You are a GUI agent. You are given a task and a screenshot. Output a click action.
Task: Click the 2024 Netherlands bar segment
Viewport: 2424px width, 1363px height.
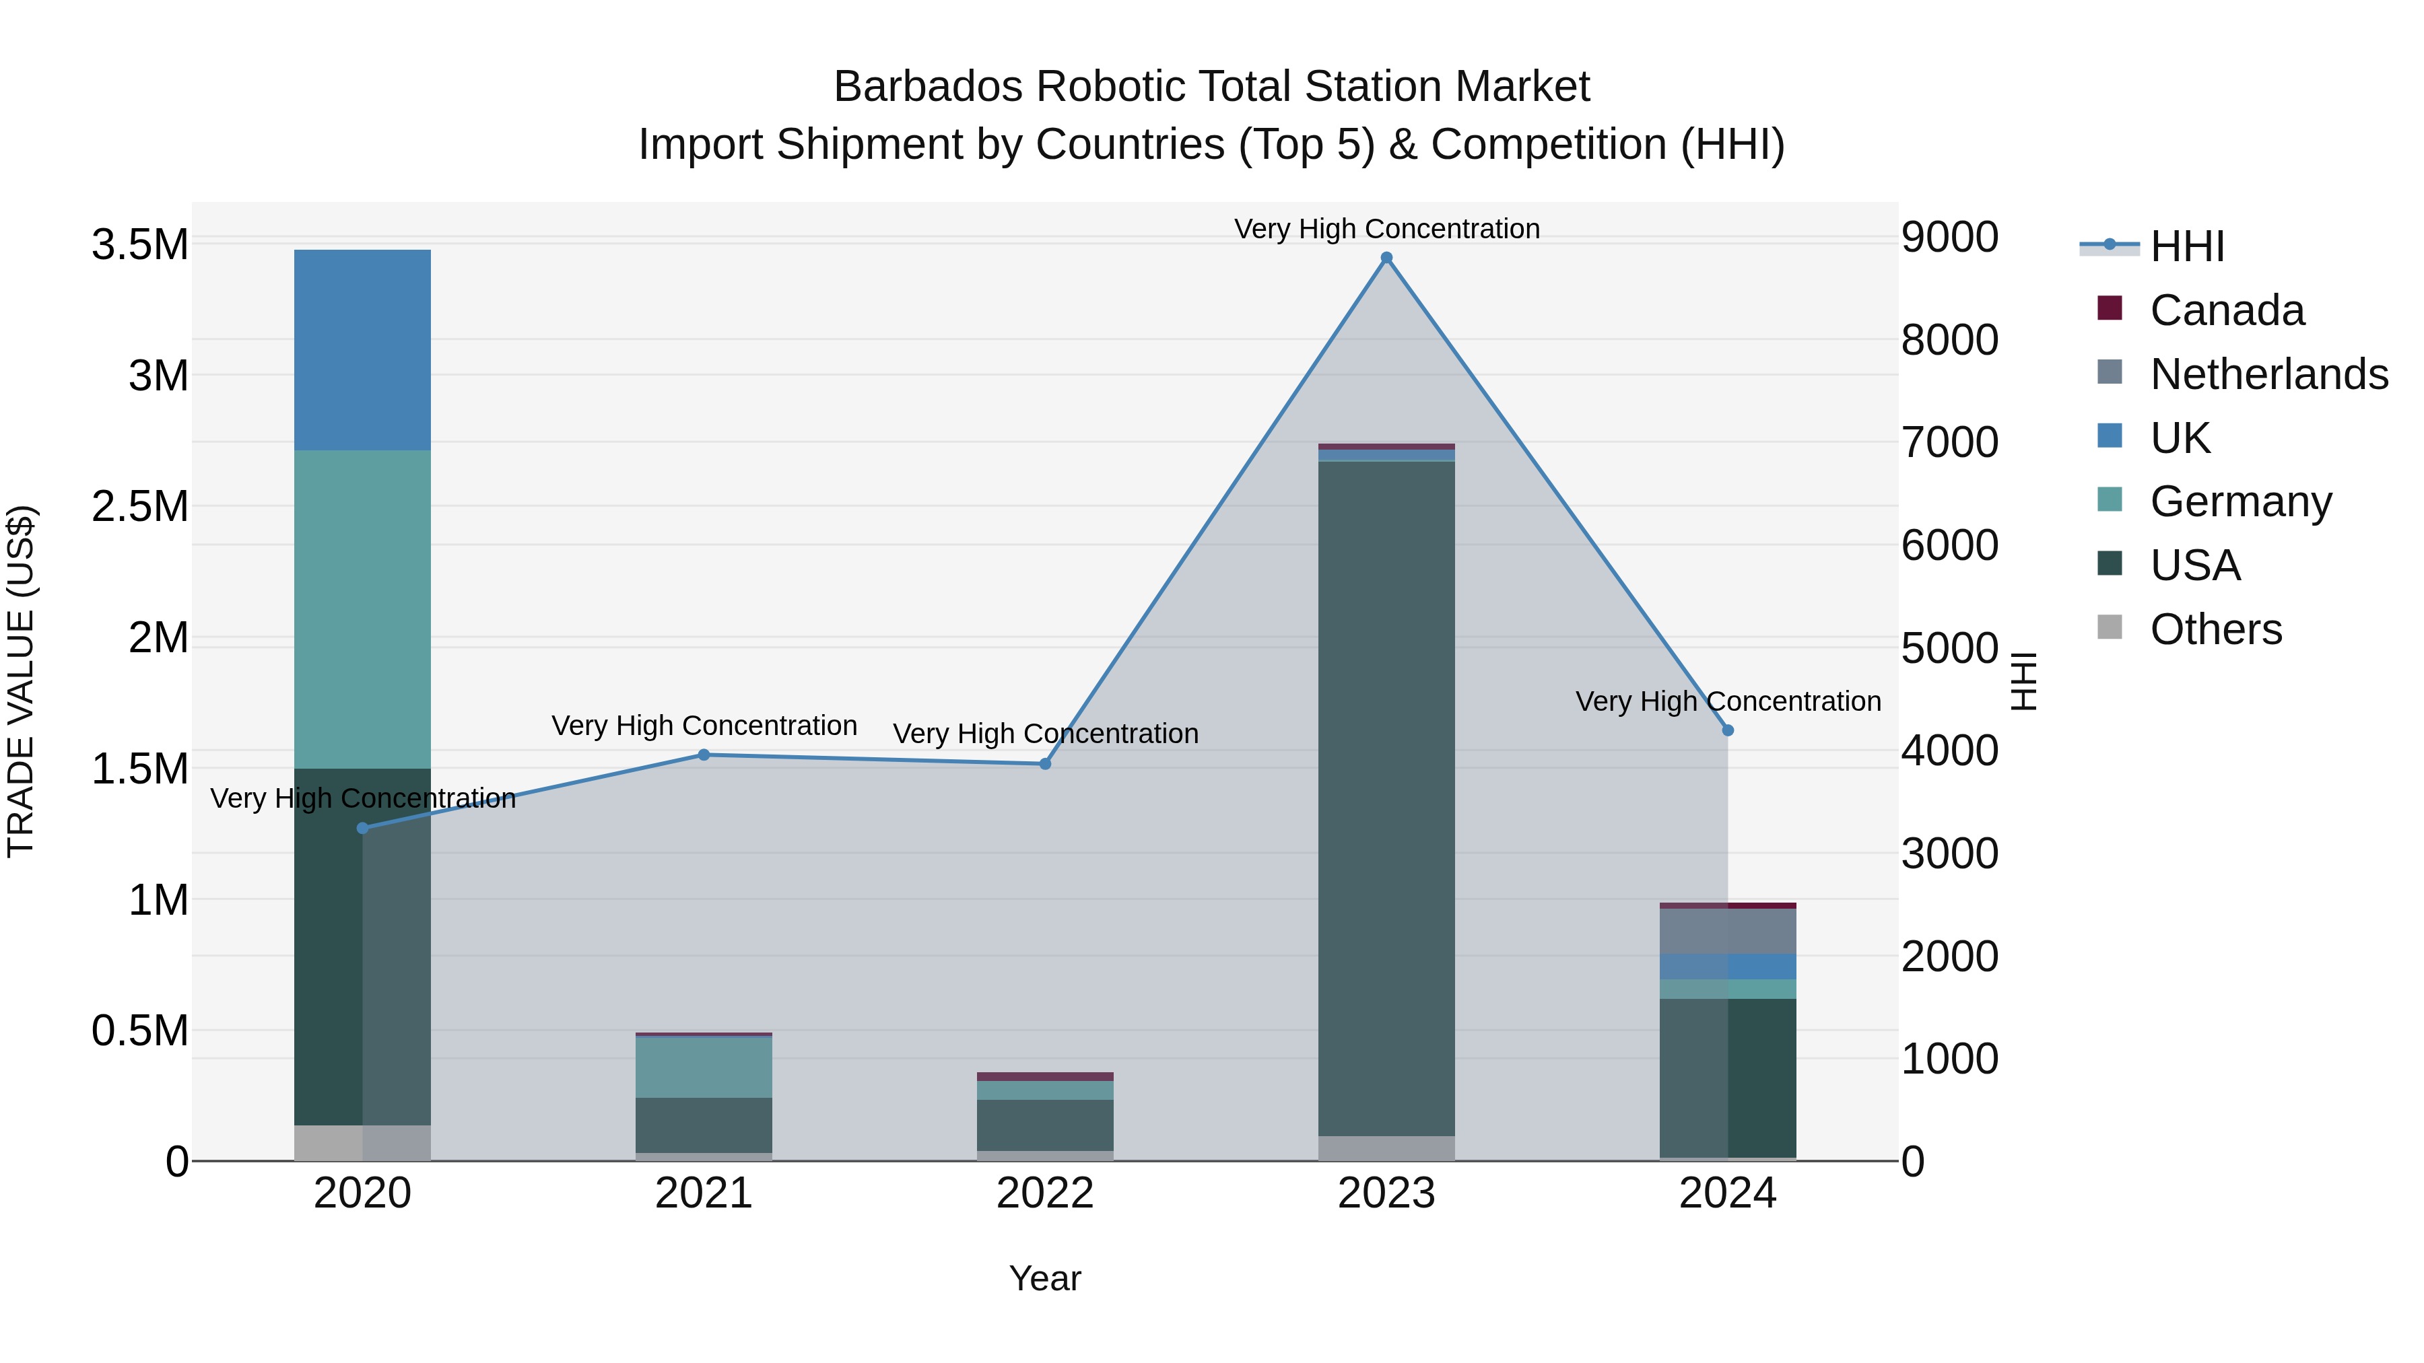[x=1728, y=932]
